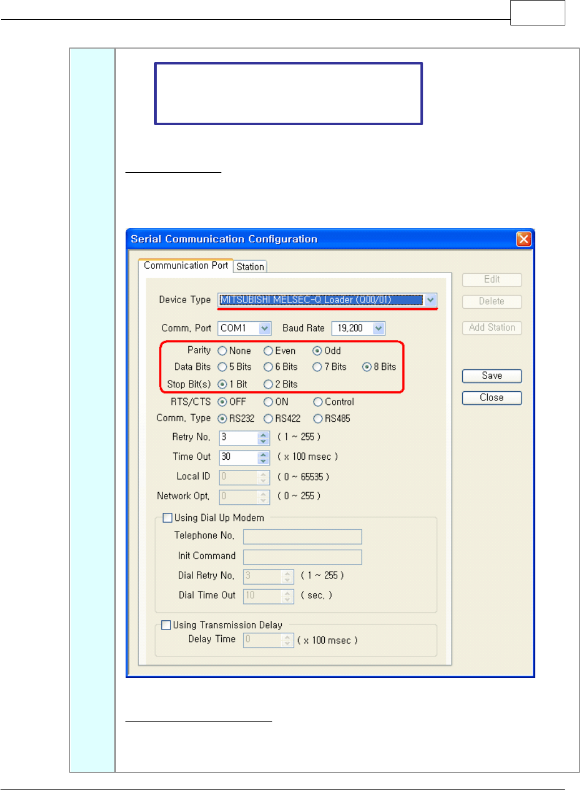Set RTS/CTS to Control
Viewport: 580px width, 790px height.
pos(317,402)
